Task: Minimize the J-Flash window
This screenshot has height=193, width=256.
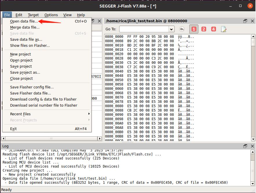Action: 231,6
